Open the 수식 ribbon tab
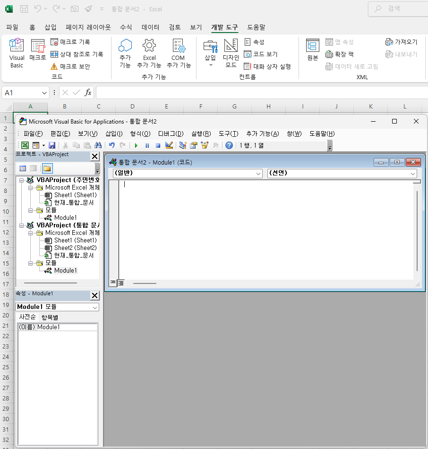Viewport: 428px width, 449px height. pos(126,27)
